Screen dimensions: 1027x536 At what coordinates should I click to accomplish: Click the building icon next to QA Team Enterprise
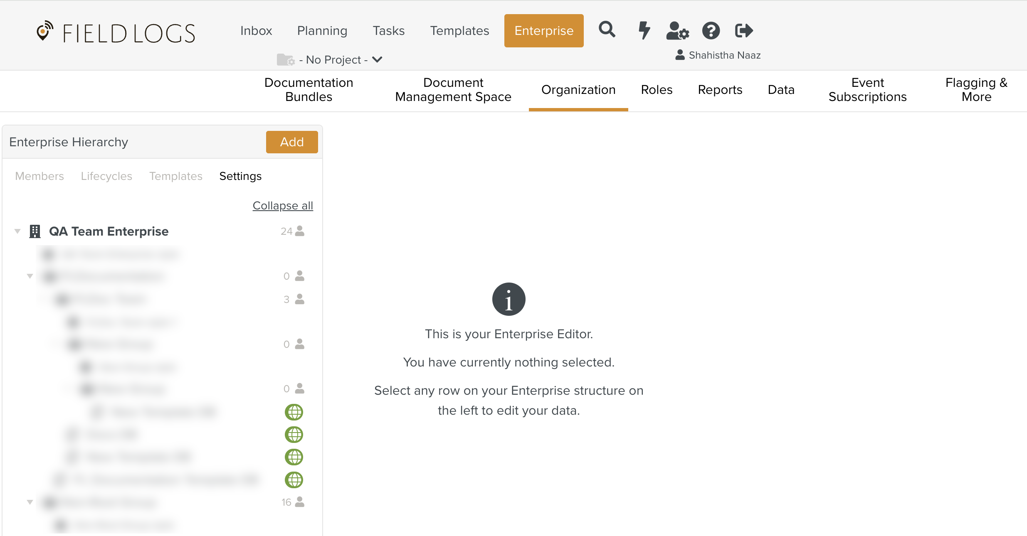tap(35, 231)
